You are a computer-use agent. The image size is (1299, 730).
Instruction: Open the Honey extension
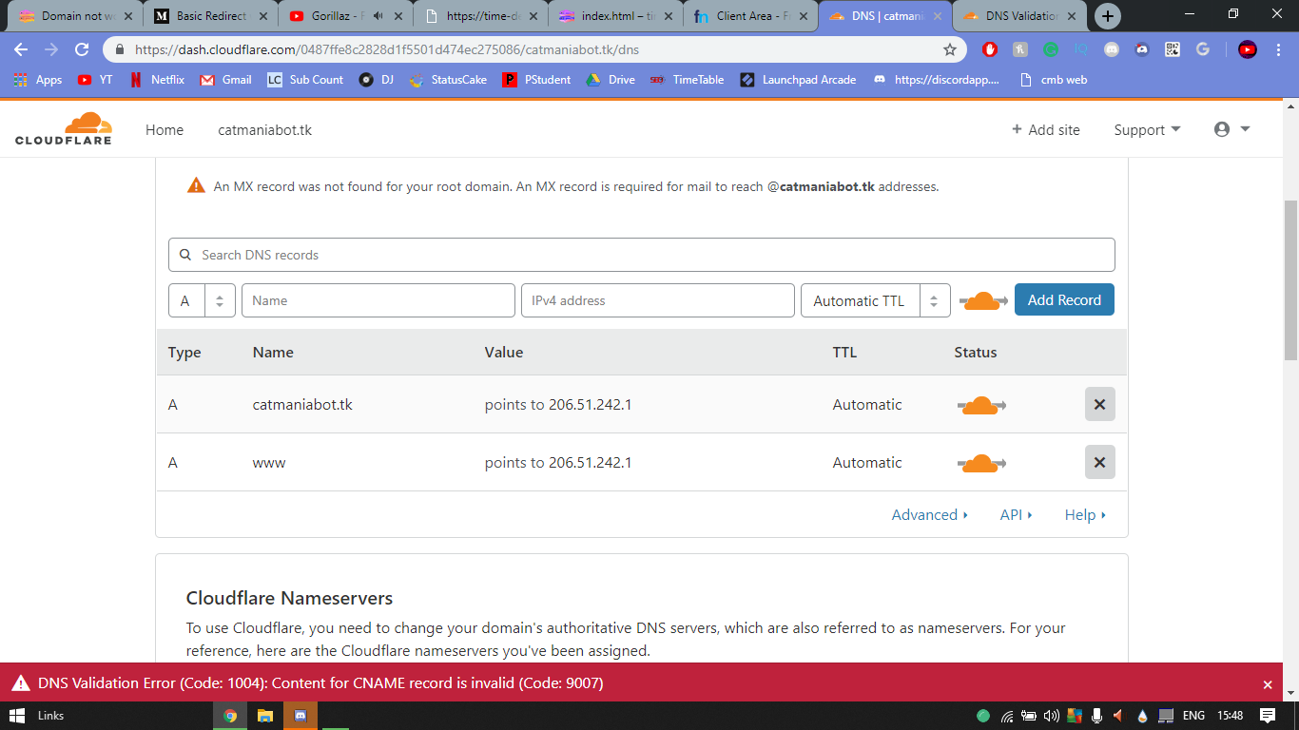pyautogui.click(x=1020, y=49)
